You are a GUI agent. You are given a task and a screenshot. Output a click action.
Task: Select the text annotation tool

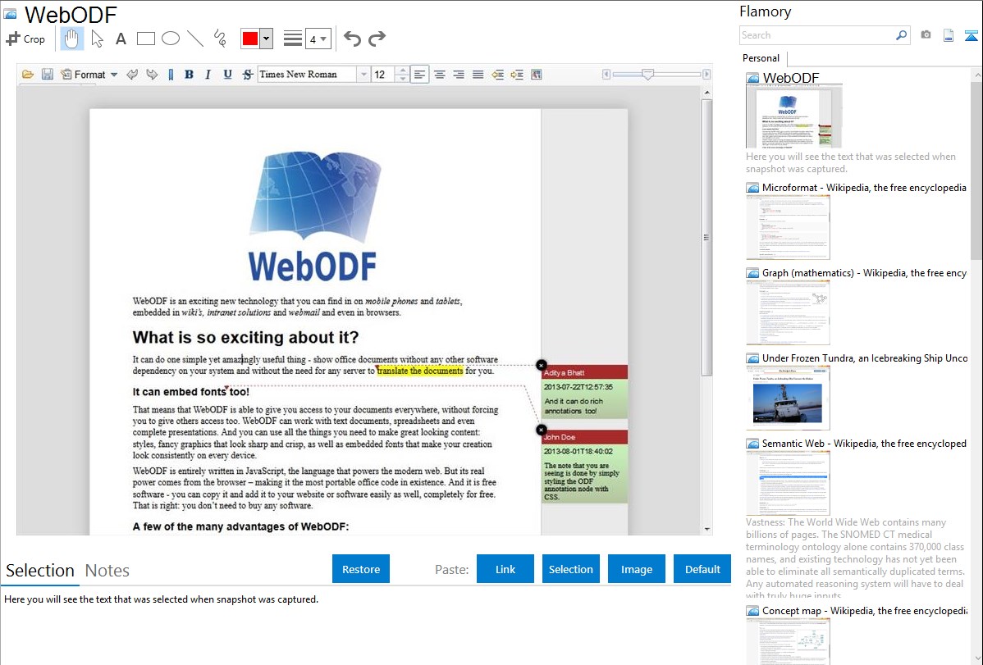pyautogui.click(x=121, y=39)
